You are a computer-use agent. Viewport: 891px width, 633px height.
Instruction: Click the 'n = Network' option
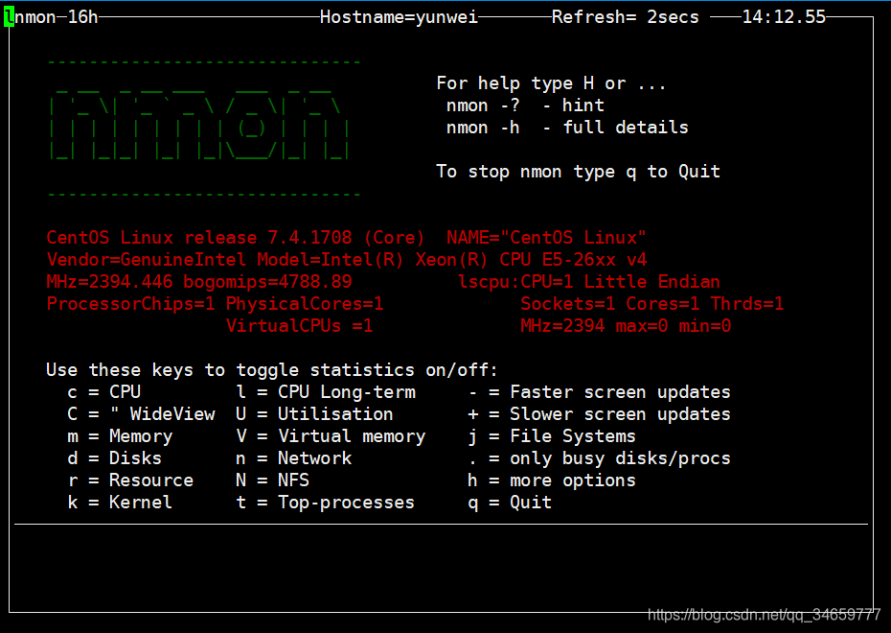(294, 458)
